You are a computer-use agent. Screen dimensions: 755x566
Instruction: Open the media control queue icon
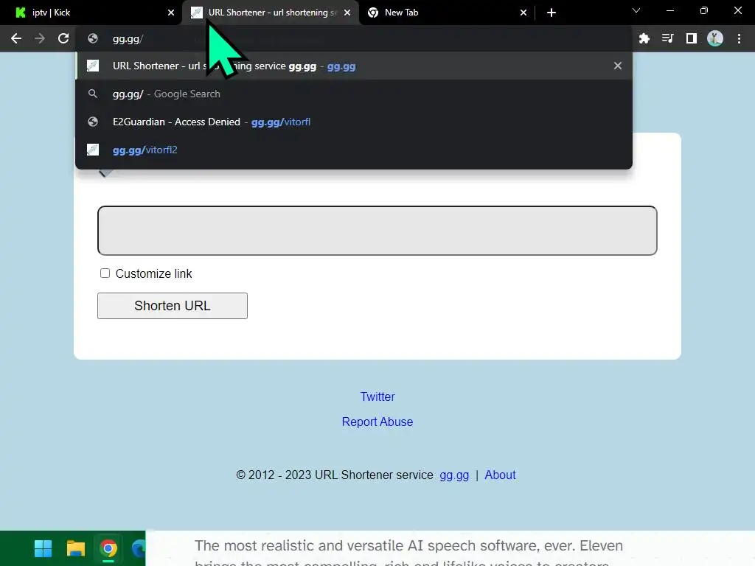pyautogui.click(x=667, y=38)
